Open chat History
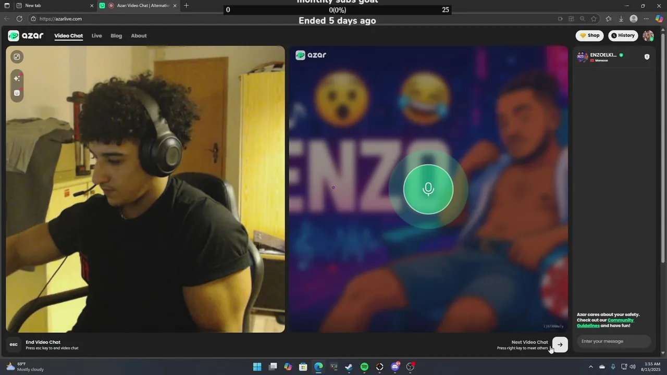This screenshot has height=375, width=667. click(x=623, y=35)
